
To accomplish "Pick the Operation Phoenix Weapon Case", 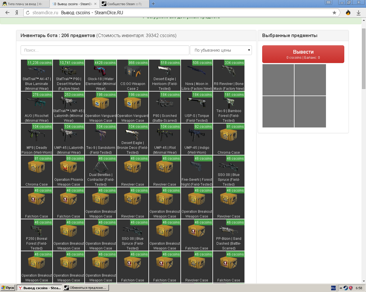I will click(x=69, y=171).
